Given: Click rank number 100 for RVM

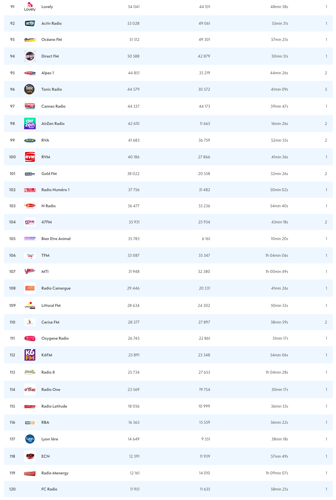Looking at the screenshot, I should [x=12, y=157].
